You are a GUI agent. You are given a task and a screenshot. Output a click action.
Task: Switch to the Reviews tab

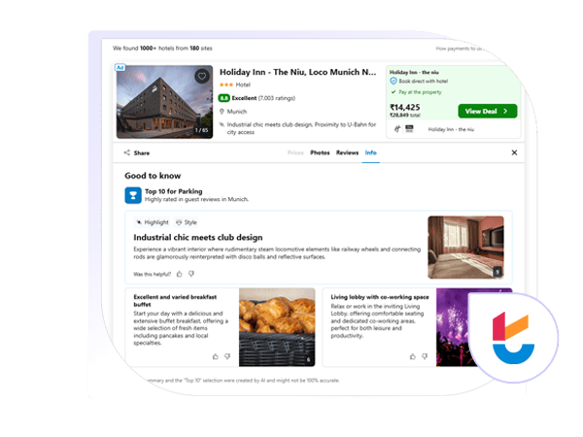coord(347,152)
